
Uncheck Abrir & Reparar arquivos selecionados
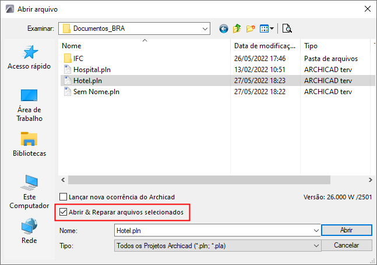[x=64, y=213]
